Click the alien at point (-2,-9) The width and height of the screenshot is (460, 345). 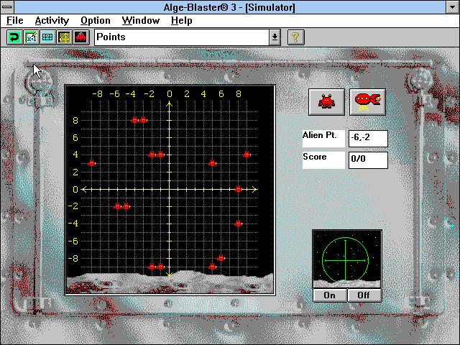(152, 267)
